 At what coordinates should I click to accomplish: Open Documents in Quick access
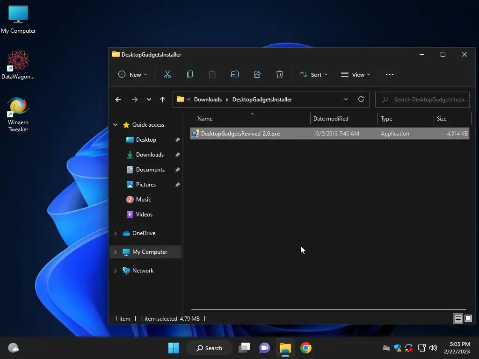(150, 170)
